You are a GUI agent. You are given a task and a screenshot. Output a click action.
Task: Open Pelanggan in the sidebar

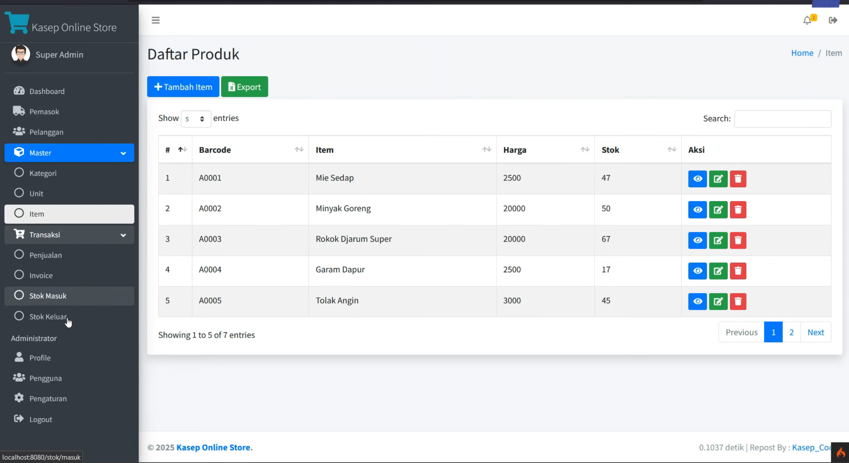click(69, 132)
